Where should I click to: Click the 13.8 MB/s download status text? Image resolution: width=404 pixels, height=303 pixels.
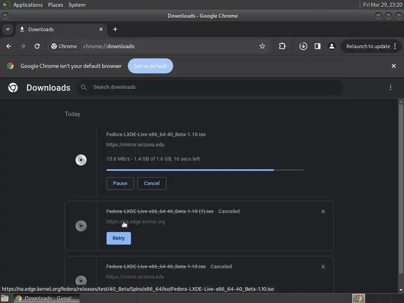[153, 159]
